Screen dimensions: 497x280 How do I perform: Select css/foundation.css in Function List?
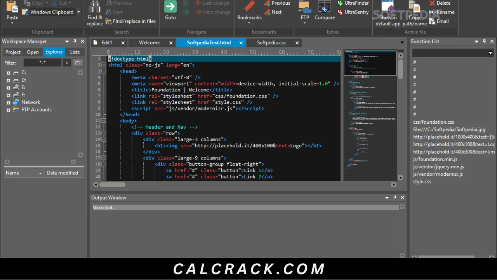[x=433, y=122]
